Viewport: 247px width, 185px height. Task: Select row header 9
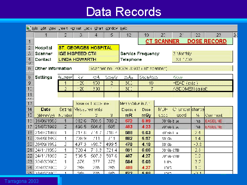tap(30, 83)
